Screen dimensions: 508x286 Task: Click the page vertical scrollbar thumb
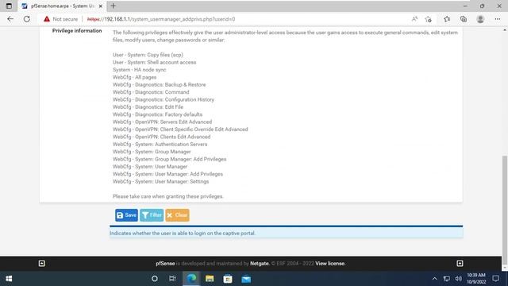(505, 210)
